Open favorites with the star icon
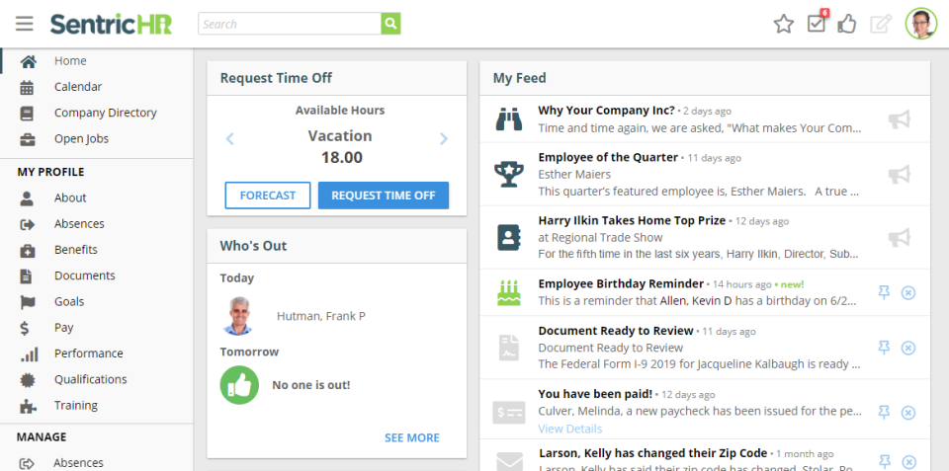The height and width of the screenshot is (471, 949). click(x=784, y=24)
